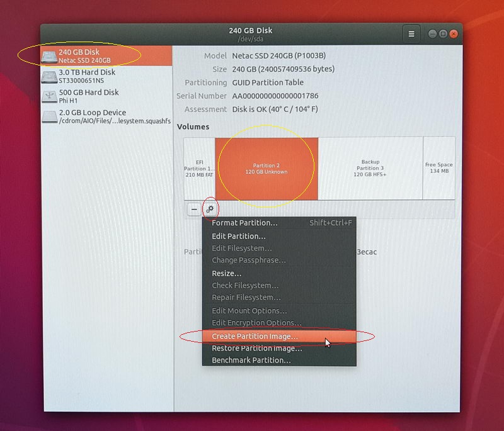Click the Shift+Ctrl+F shortcut label

pos(330,223)
